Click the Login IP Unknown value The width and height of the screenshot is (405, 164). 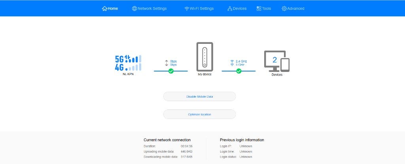pos(246,146)
